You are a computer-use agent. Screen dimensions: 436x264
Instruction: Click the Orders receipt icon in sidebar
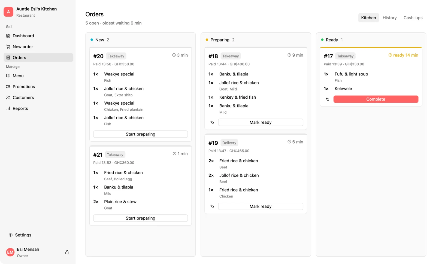(x=8, y=57)
